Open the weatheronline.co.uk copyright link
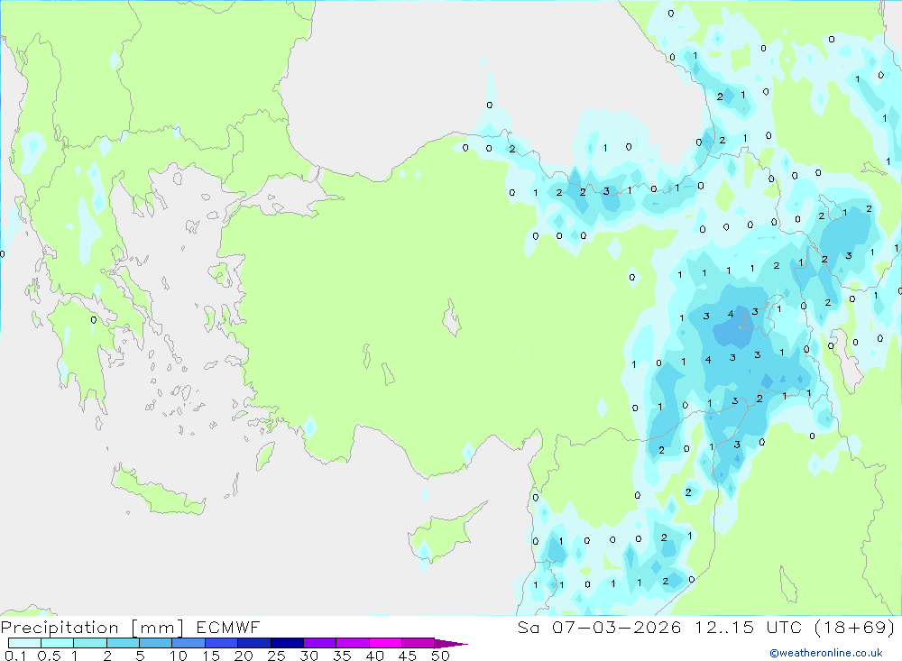Screen dimensions: 902x661 [x=826, y=653]
